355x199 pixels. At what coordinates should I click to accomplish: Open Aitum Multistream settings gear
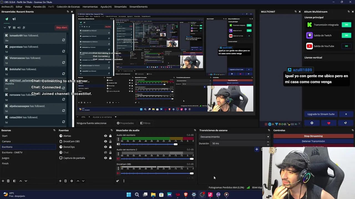(x=312, y=123)
